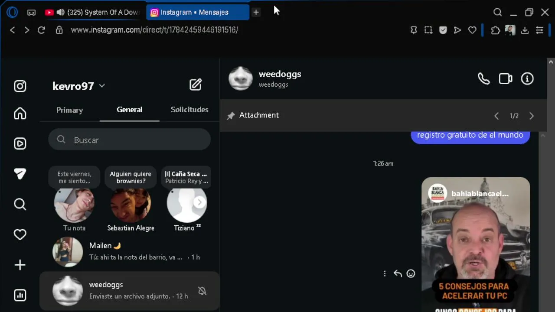Screen dimensions: 555x312
Task: Open shared bahiablanca reel thumbnail
Action: point(476,244)
